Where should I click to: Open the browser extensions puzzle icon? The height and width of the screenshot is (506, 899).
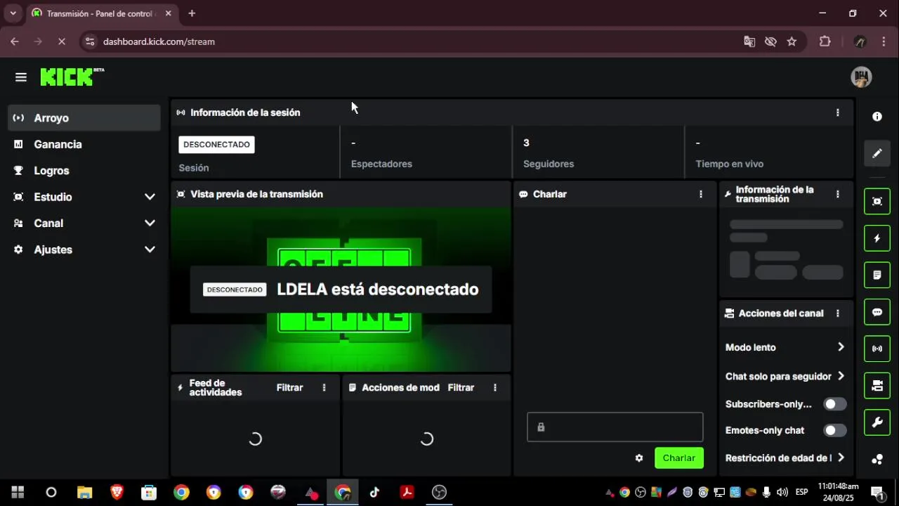825,41
